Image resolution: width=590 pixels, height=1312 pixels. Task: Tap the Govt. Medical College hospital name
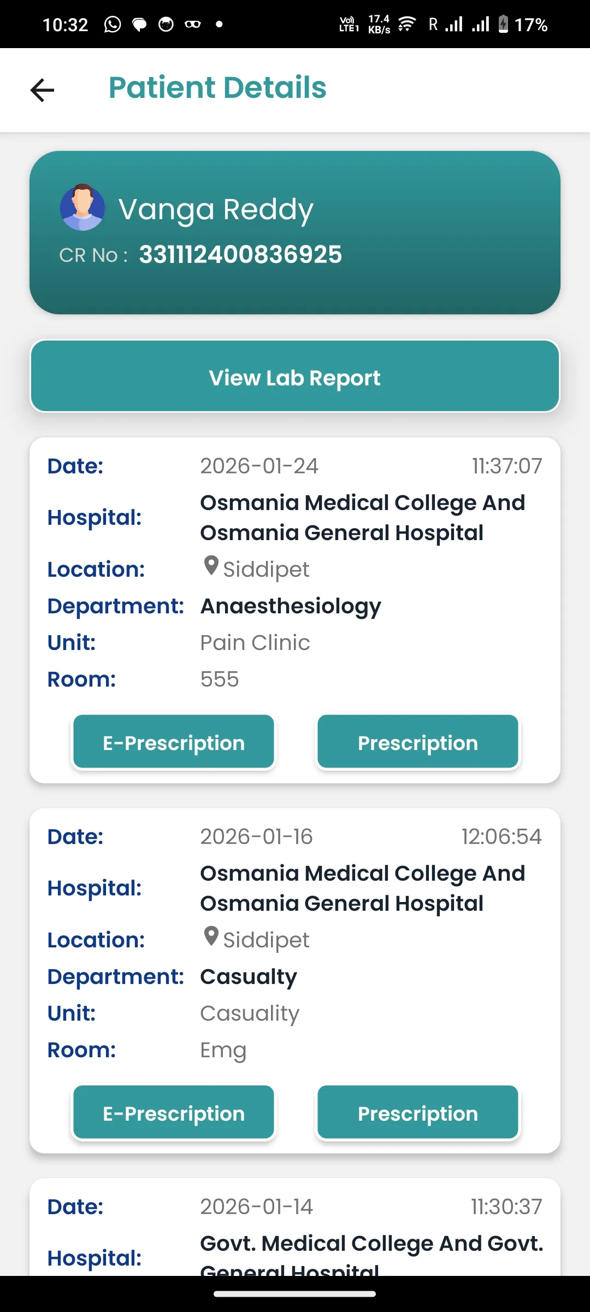pos(371,1244)
